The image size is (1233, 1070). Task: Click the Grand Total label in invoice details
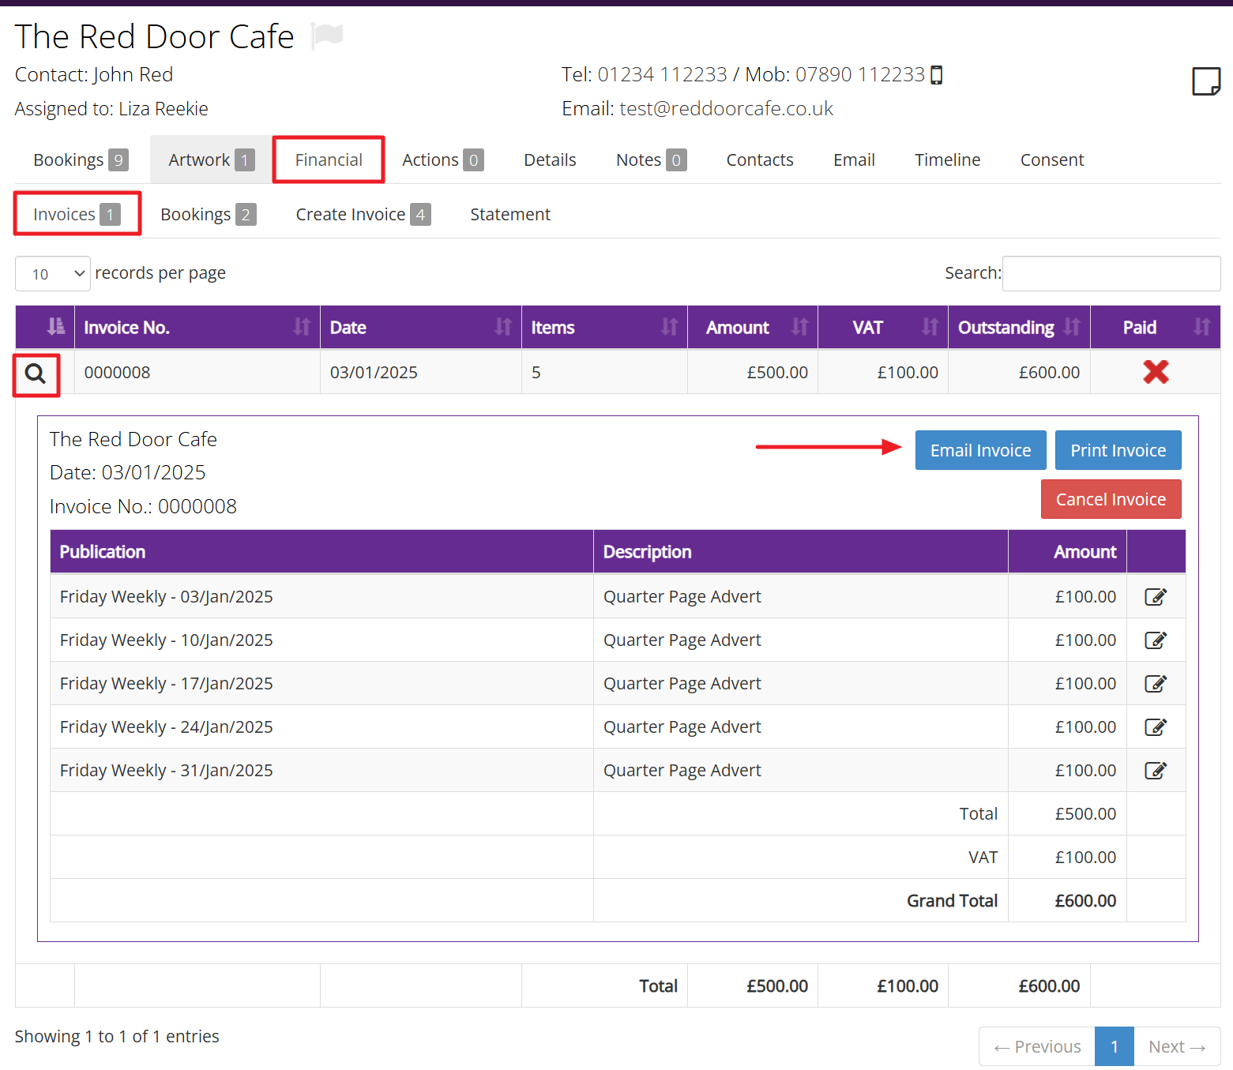952,901
